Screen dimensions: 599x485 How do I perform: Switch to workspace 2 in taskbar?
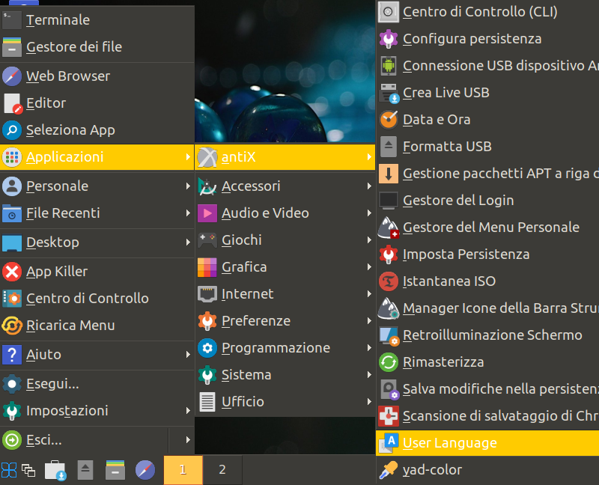coord(222,470)
